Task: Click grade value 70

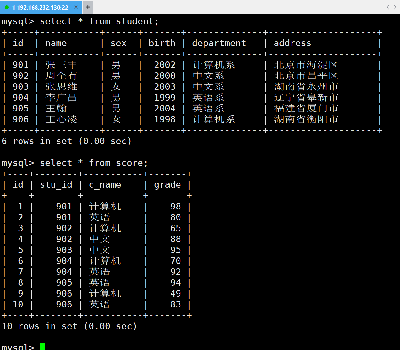Action: [x=176, y=261]
